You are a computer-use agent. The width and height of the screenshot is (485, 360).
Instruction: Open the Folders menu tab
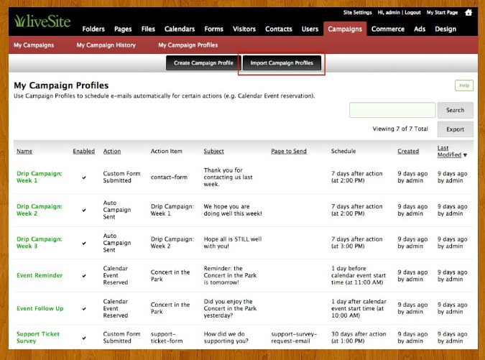93,29
